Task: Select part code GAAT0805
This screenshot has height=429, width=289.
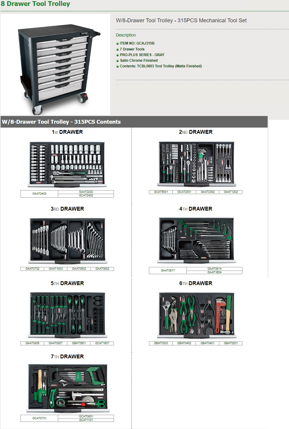Action: point(32,343)
